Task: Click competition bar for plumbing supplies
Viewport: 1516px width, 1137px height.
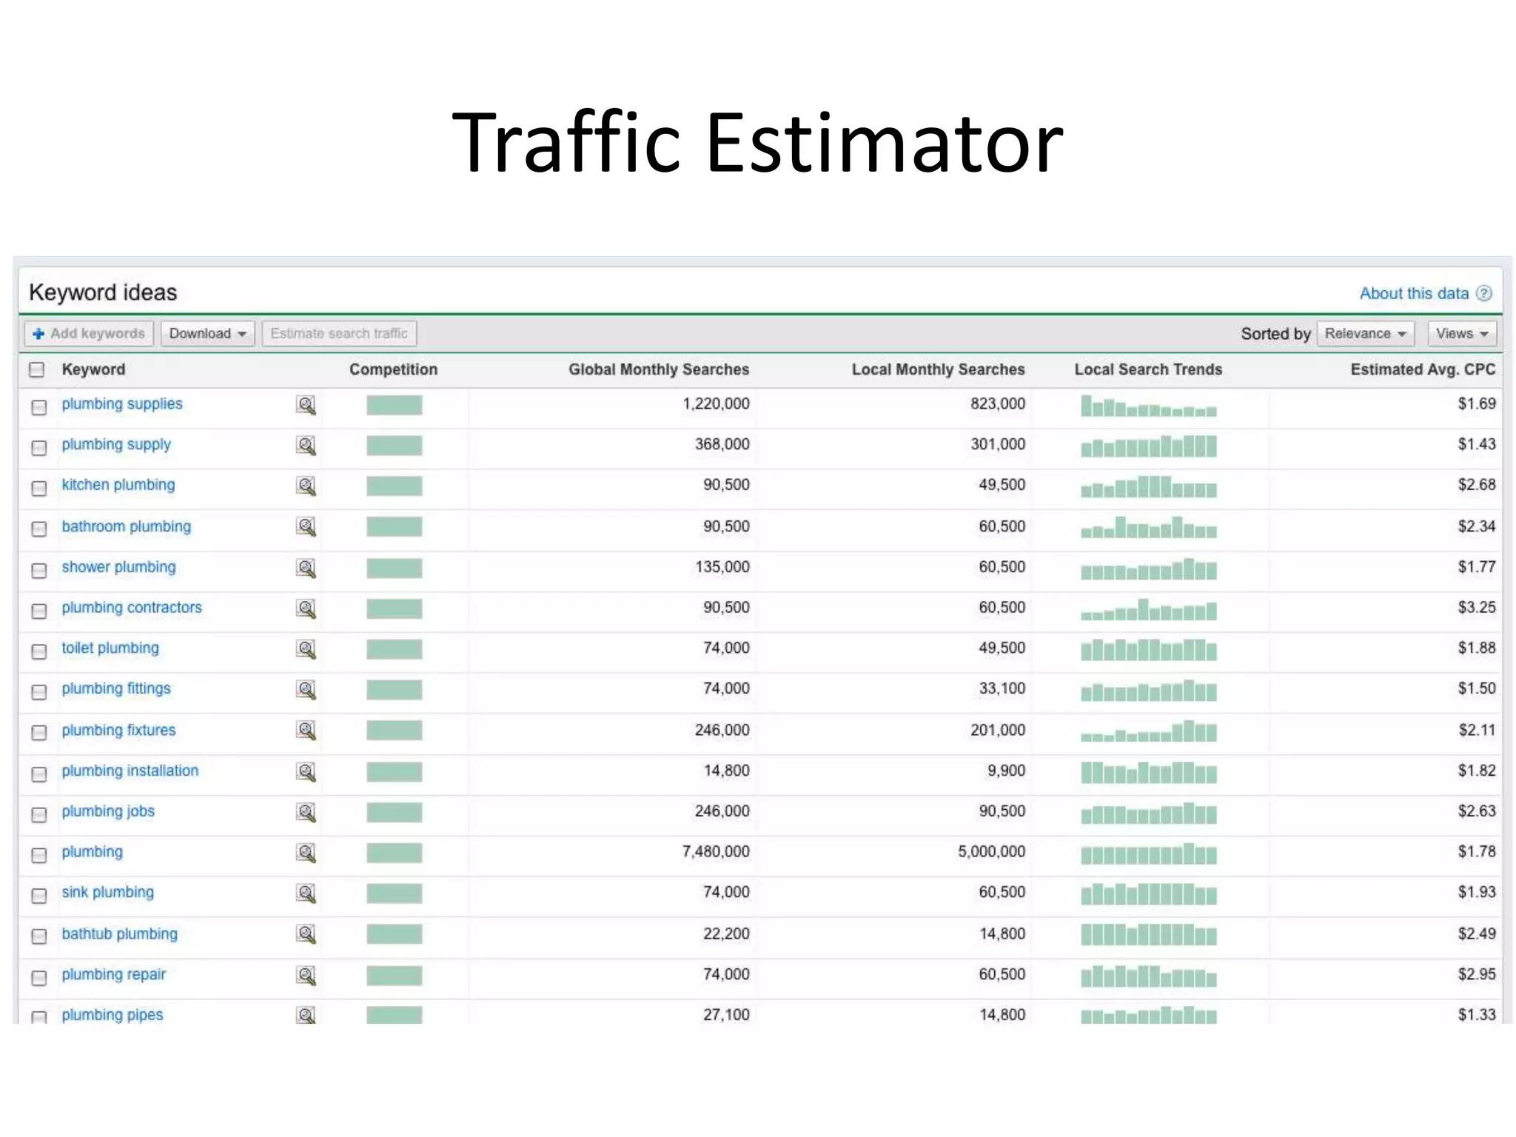Action: click(395, 405)
